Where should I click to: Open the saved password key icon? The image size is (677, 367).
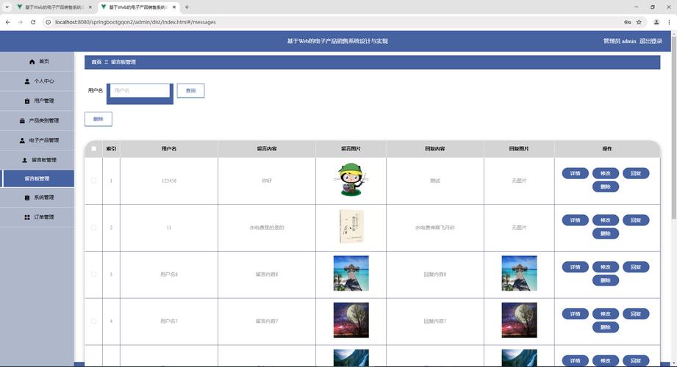point(627,22)
